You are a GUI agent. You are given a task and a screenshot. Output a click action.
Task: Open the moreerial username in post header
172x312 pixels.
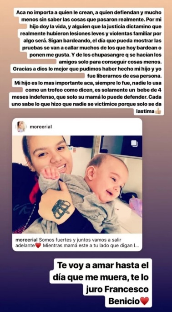tap(40, 127)
